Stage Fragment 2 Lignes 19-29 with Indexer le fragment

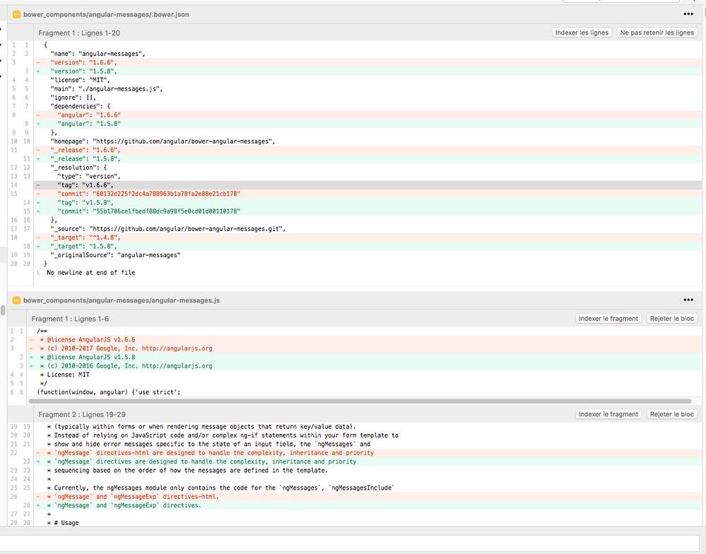[608, 414]
